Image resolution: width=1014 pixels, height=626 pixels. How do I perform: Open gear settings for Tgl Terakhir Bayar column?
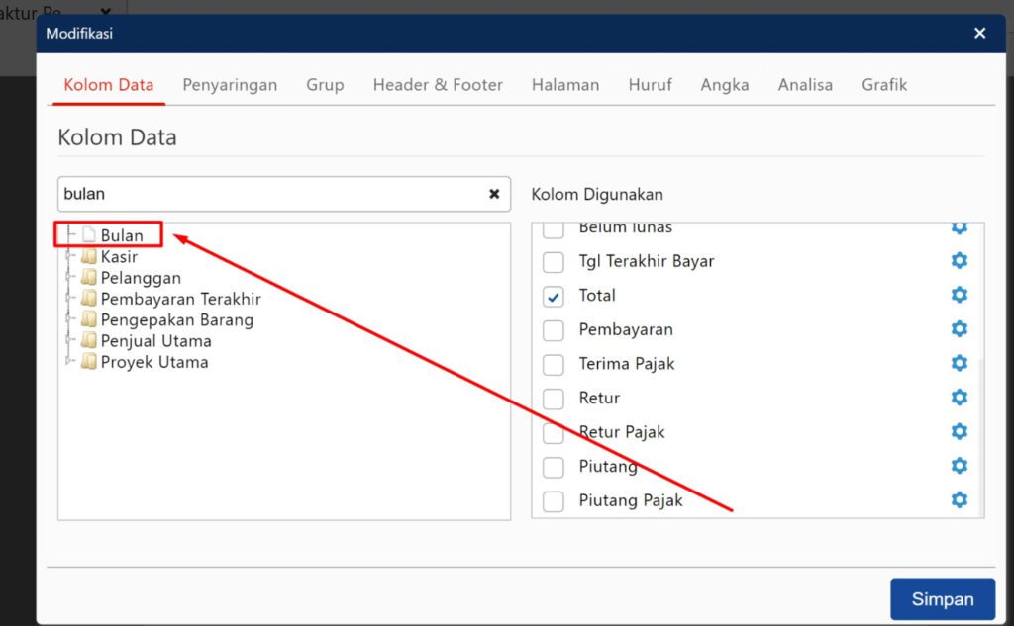[x=959, y=260]
